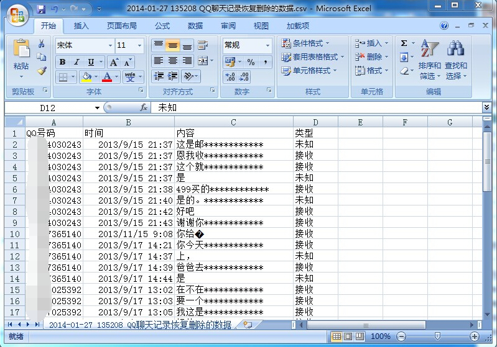
Task: Open 条件格式 conditional formatting menu
Action: coord(305,43)
